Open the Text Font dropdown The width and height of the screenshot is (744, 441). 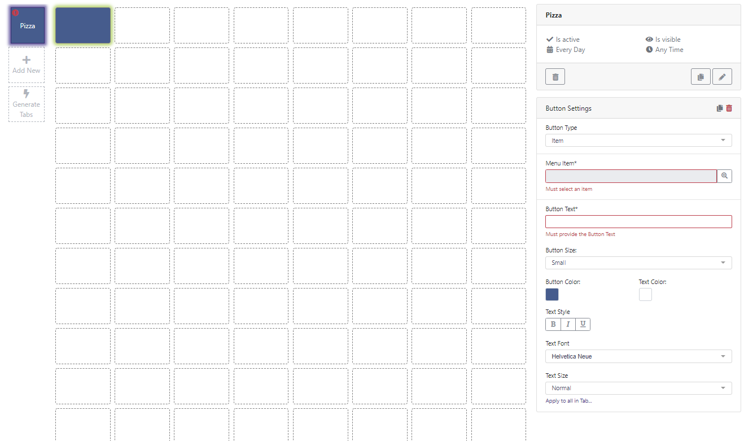tap(638, 356)
